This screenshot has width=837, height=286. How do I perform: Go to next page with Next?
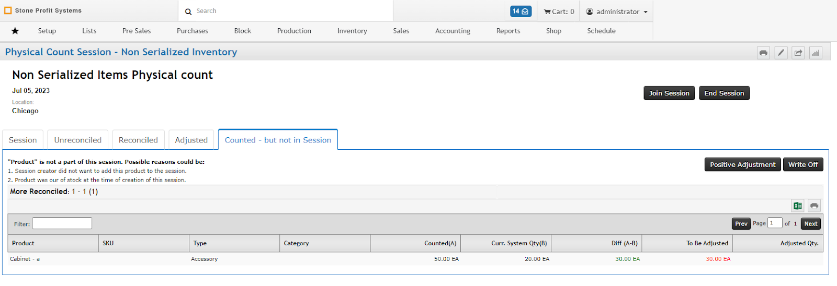tap(811, 223)
